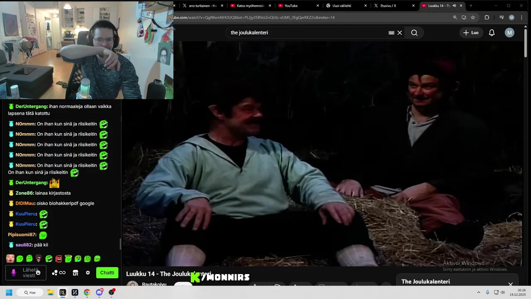Screen dimensions: 531x299
Task: Close the 'Etusivu / X' tab
Action: [413, 6]
